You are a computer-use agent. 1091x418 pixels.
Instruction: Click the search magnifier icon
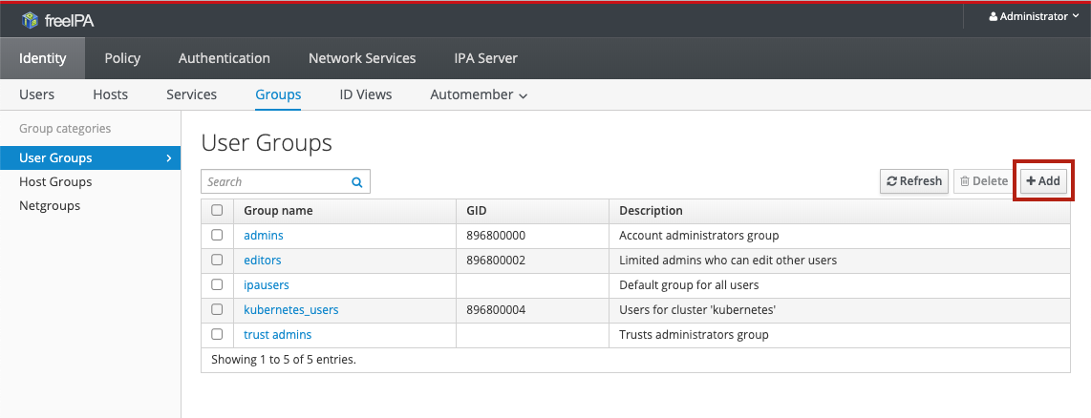[x=357, y=182]
